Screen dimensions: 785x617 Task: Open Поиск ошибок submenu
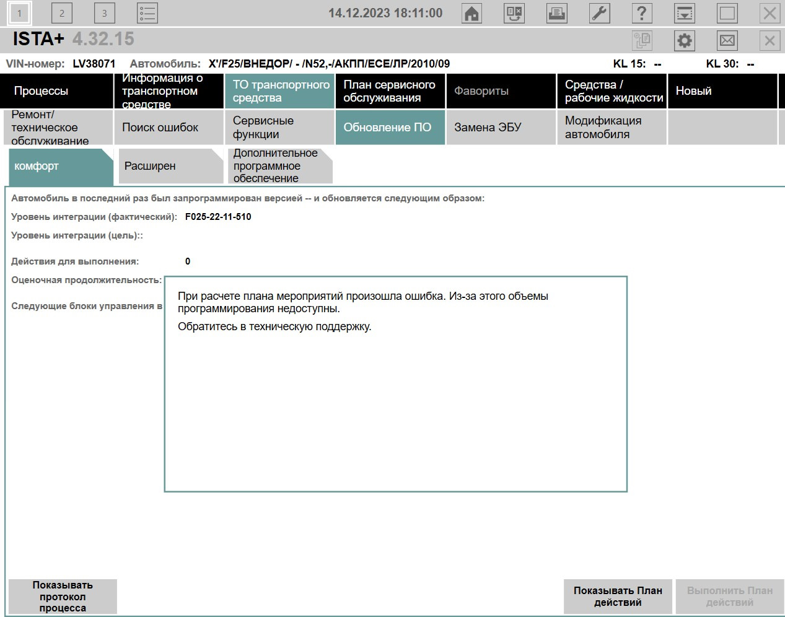pos(168,128)
